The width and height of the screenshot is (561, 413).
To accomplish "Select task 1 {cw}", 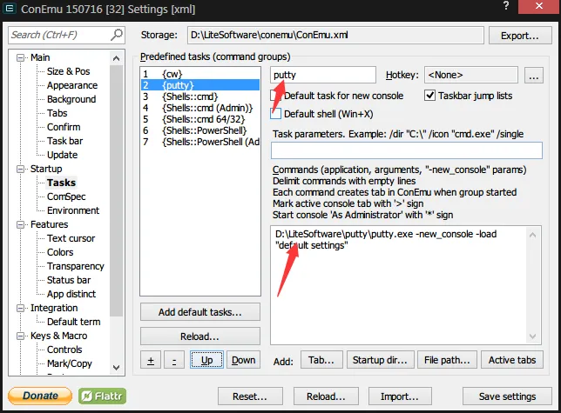I will click(200, 74).
